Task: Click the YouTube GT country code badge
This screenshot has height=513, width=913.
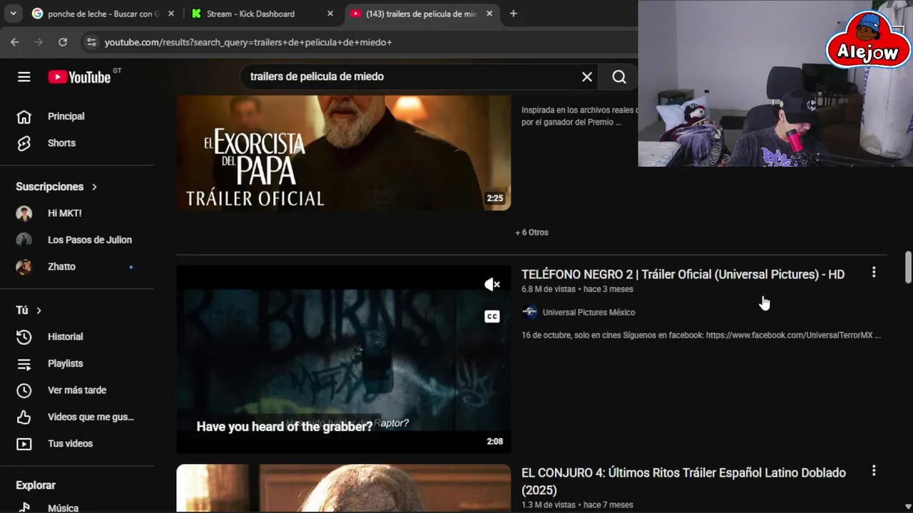Action: tap(117, 71)
